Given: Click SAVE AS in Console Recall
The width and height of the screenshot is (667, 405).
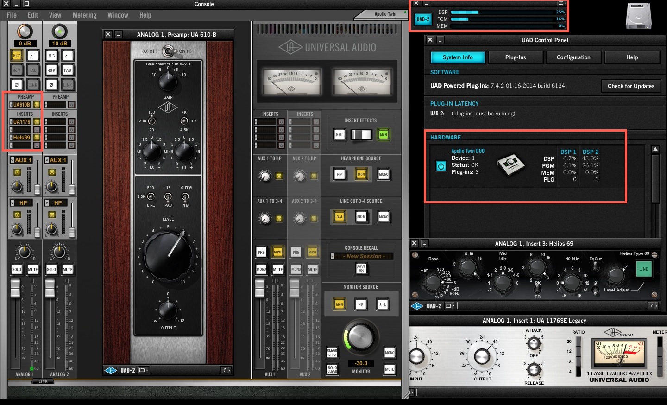Looking at the screenshot, I should click(361, 268).
